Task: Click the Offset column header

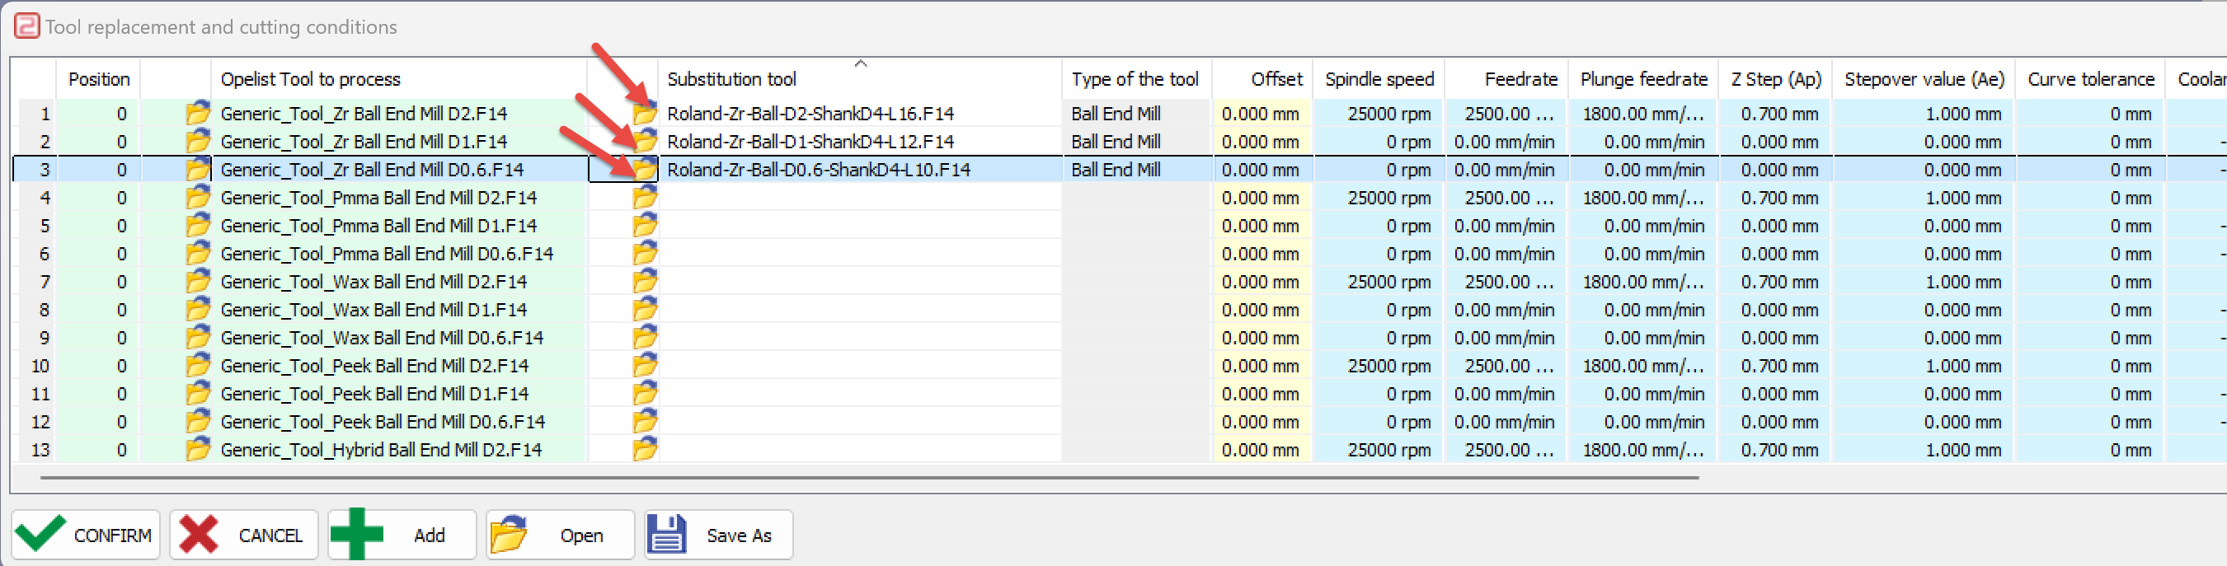Action: click(1262, 78)
